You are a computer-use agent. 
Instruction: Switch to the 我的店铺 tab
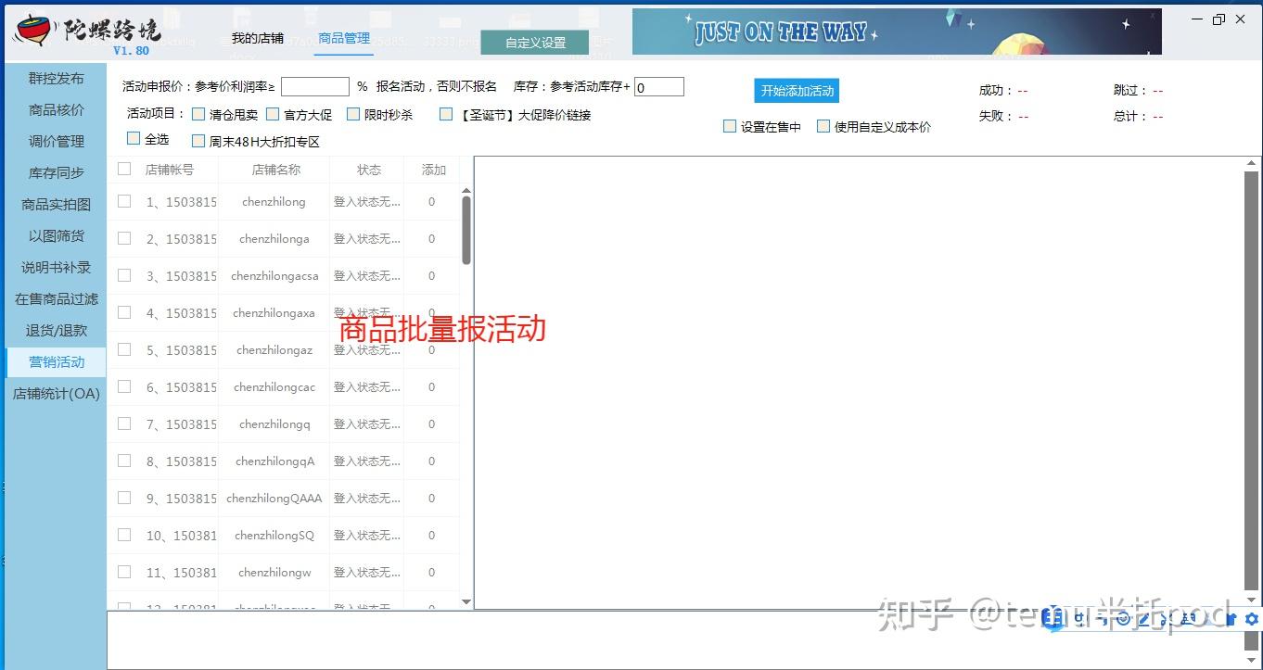[256, 40]
